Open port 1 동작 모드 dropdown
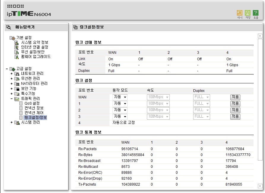Image resolution: width=265 pixels, height=193 pixels. pyautogui.click(x=120, y=104)
